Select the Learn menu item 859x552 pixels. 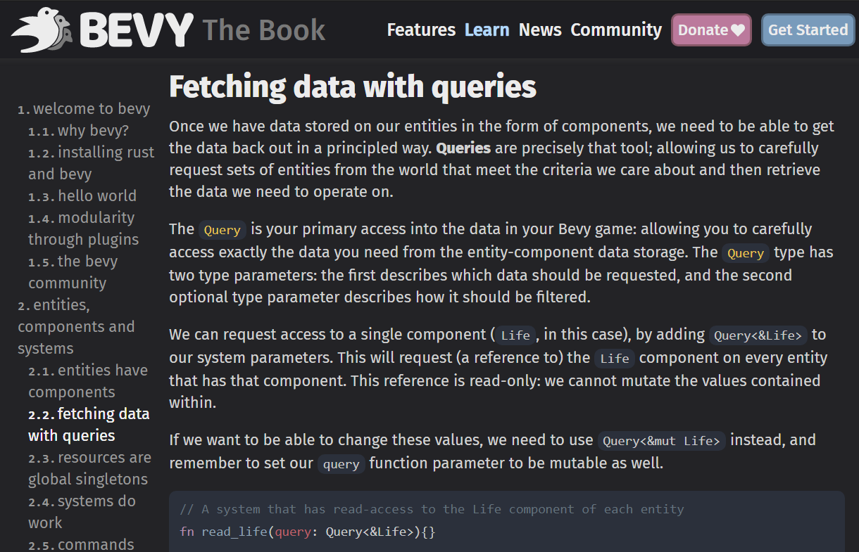(487, 30)
